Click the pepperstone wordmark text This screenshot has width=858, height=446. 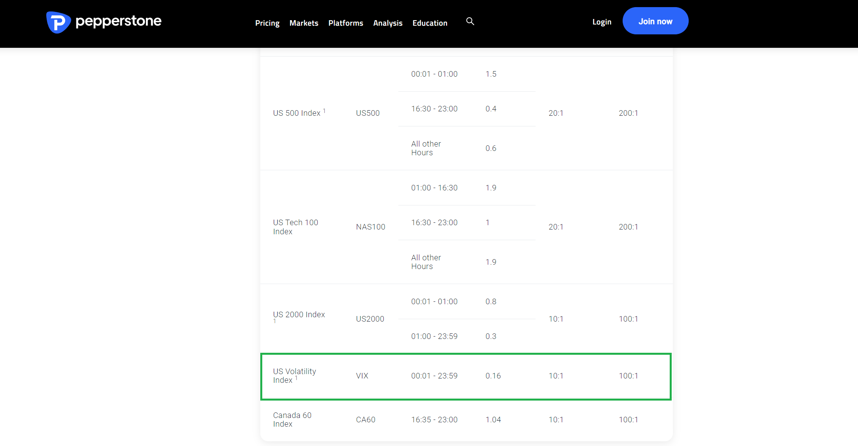click(118, 21)
